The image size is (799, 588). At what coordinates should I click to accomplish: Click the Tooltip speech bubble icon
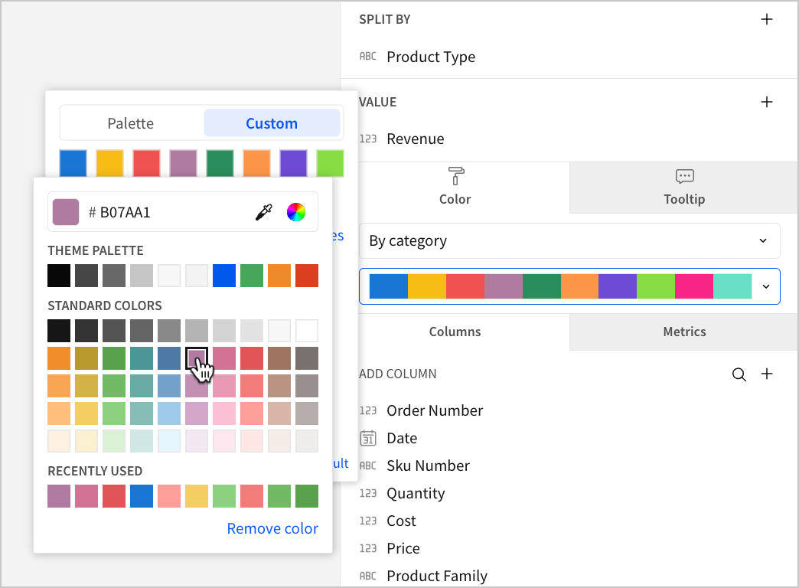coord(684,176)
